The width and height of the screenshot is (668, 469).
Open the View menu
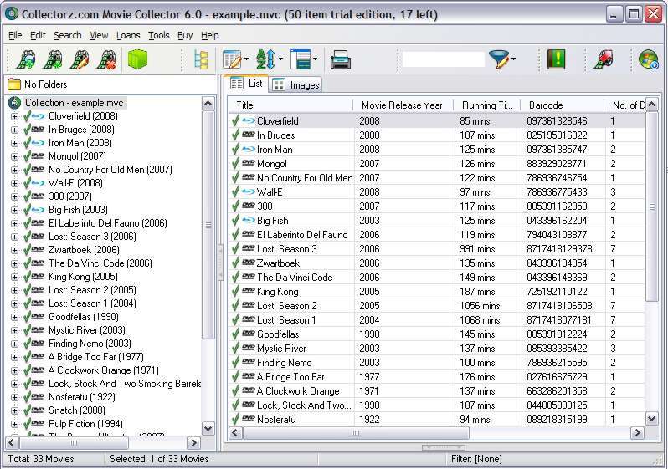[x=99, y=35]
